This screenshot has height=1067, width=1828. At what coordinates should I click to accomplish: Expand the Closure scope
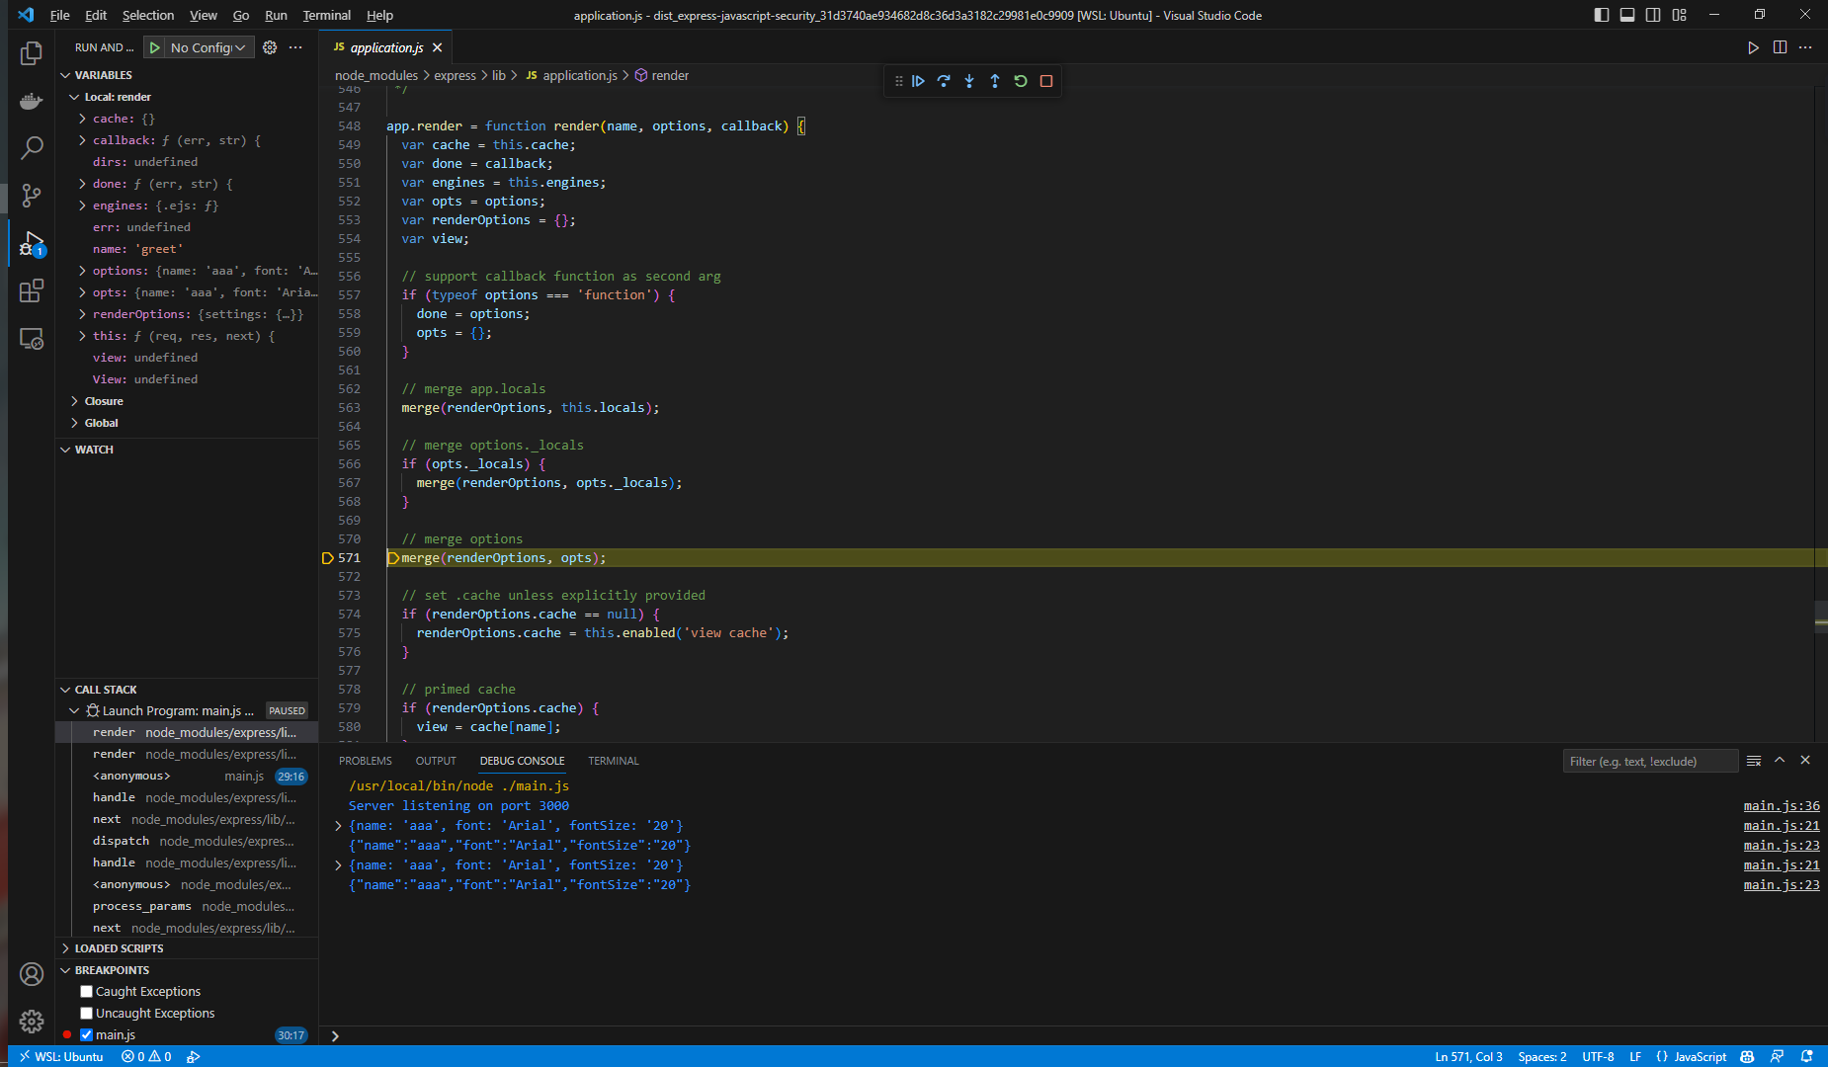[74, 401]
